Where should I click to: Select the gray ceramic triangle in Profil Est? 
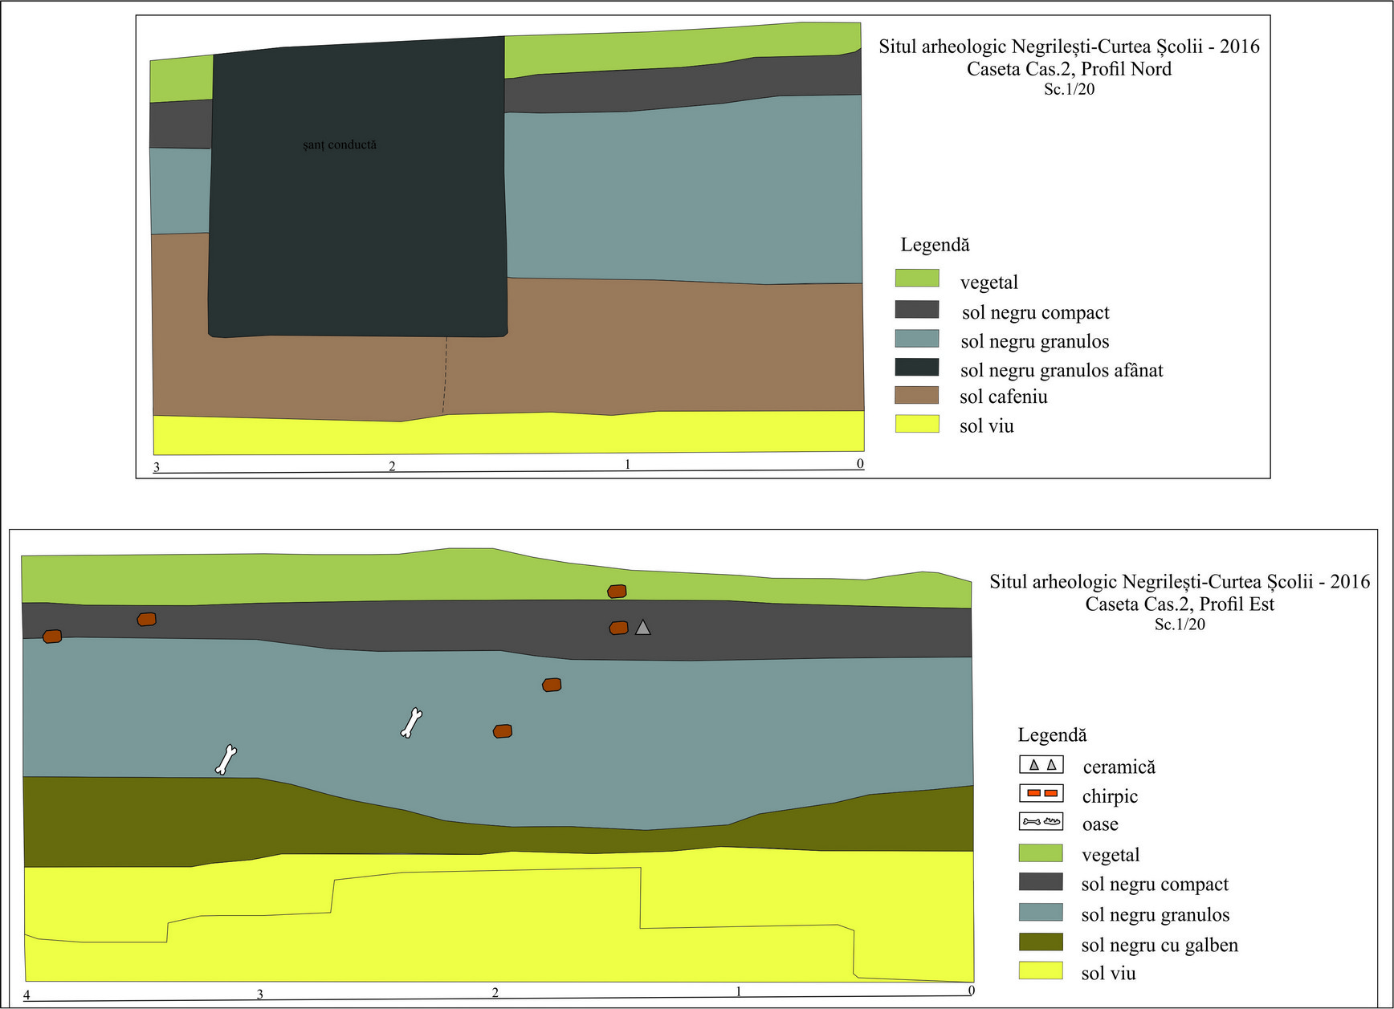pos(642,628)
